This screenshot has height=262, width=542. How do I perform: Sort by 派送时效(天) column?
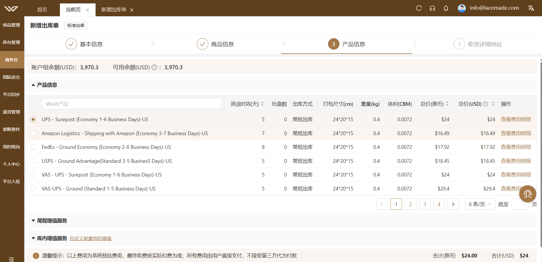click(262, 104)
